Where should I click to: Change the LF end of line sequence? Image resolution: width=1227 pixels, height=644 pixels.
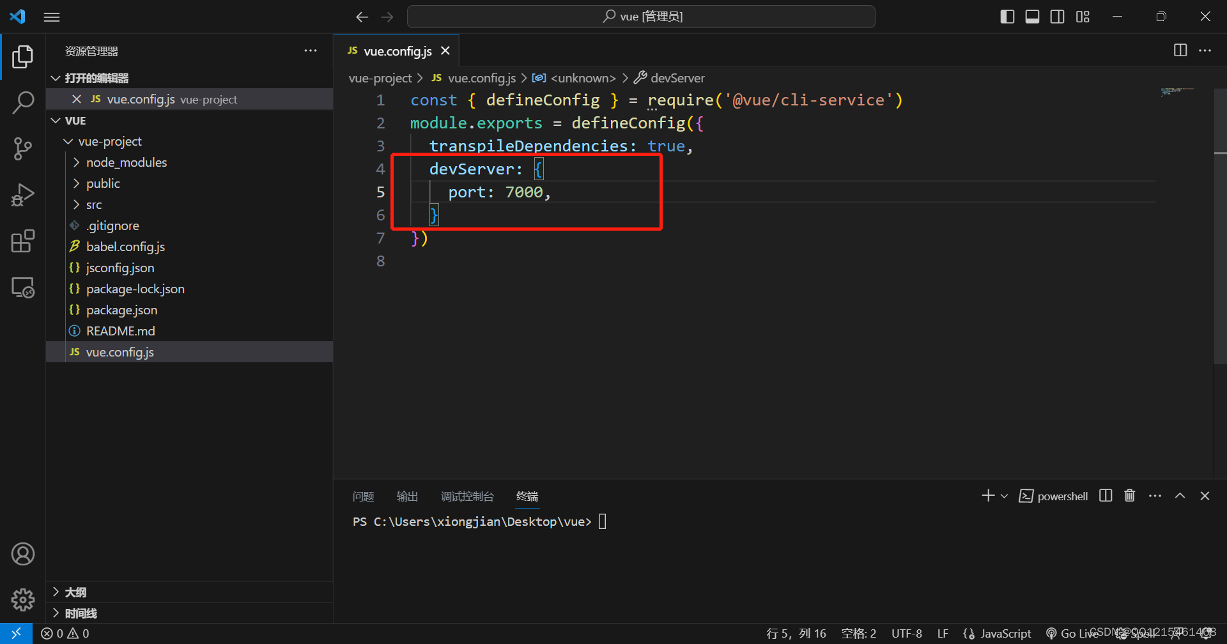pyautogui.click(x=943, y=633)
